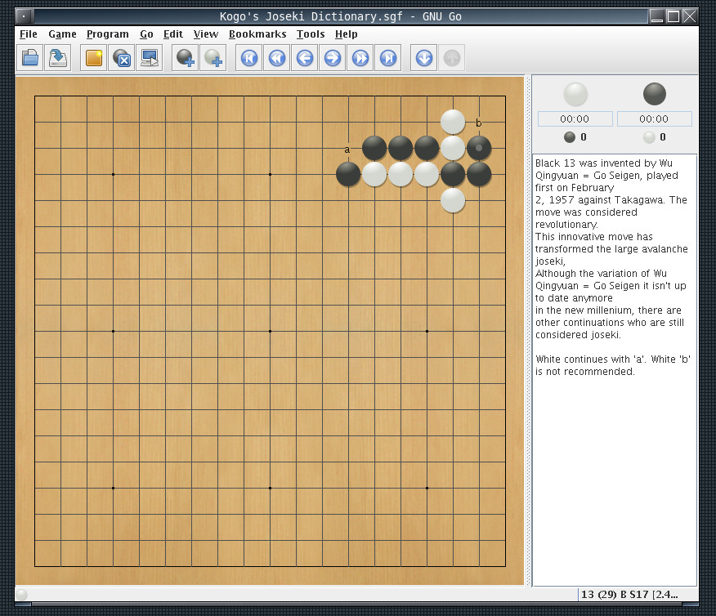
Task: Click the Open file toolbar icon
Action: (x=30, y=58)
